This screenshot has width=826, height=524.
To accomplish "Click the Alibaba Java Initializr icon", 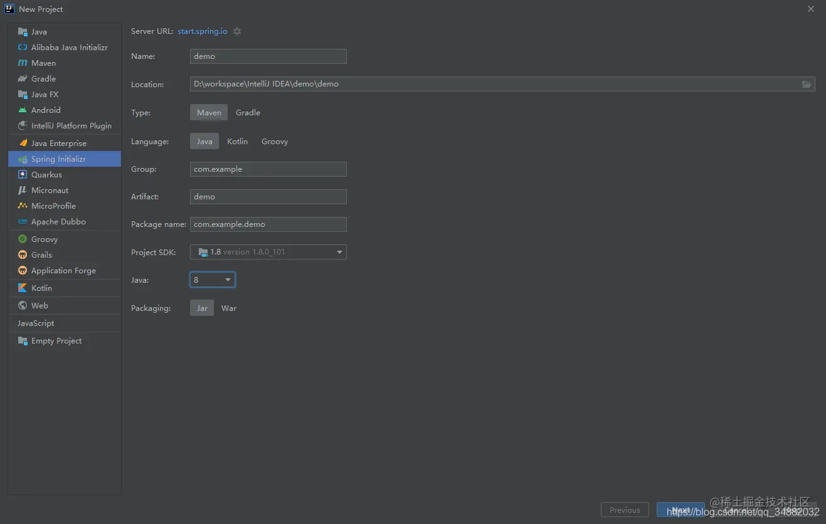I will click(23, 47).
